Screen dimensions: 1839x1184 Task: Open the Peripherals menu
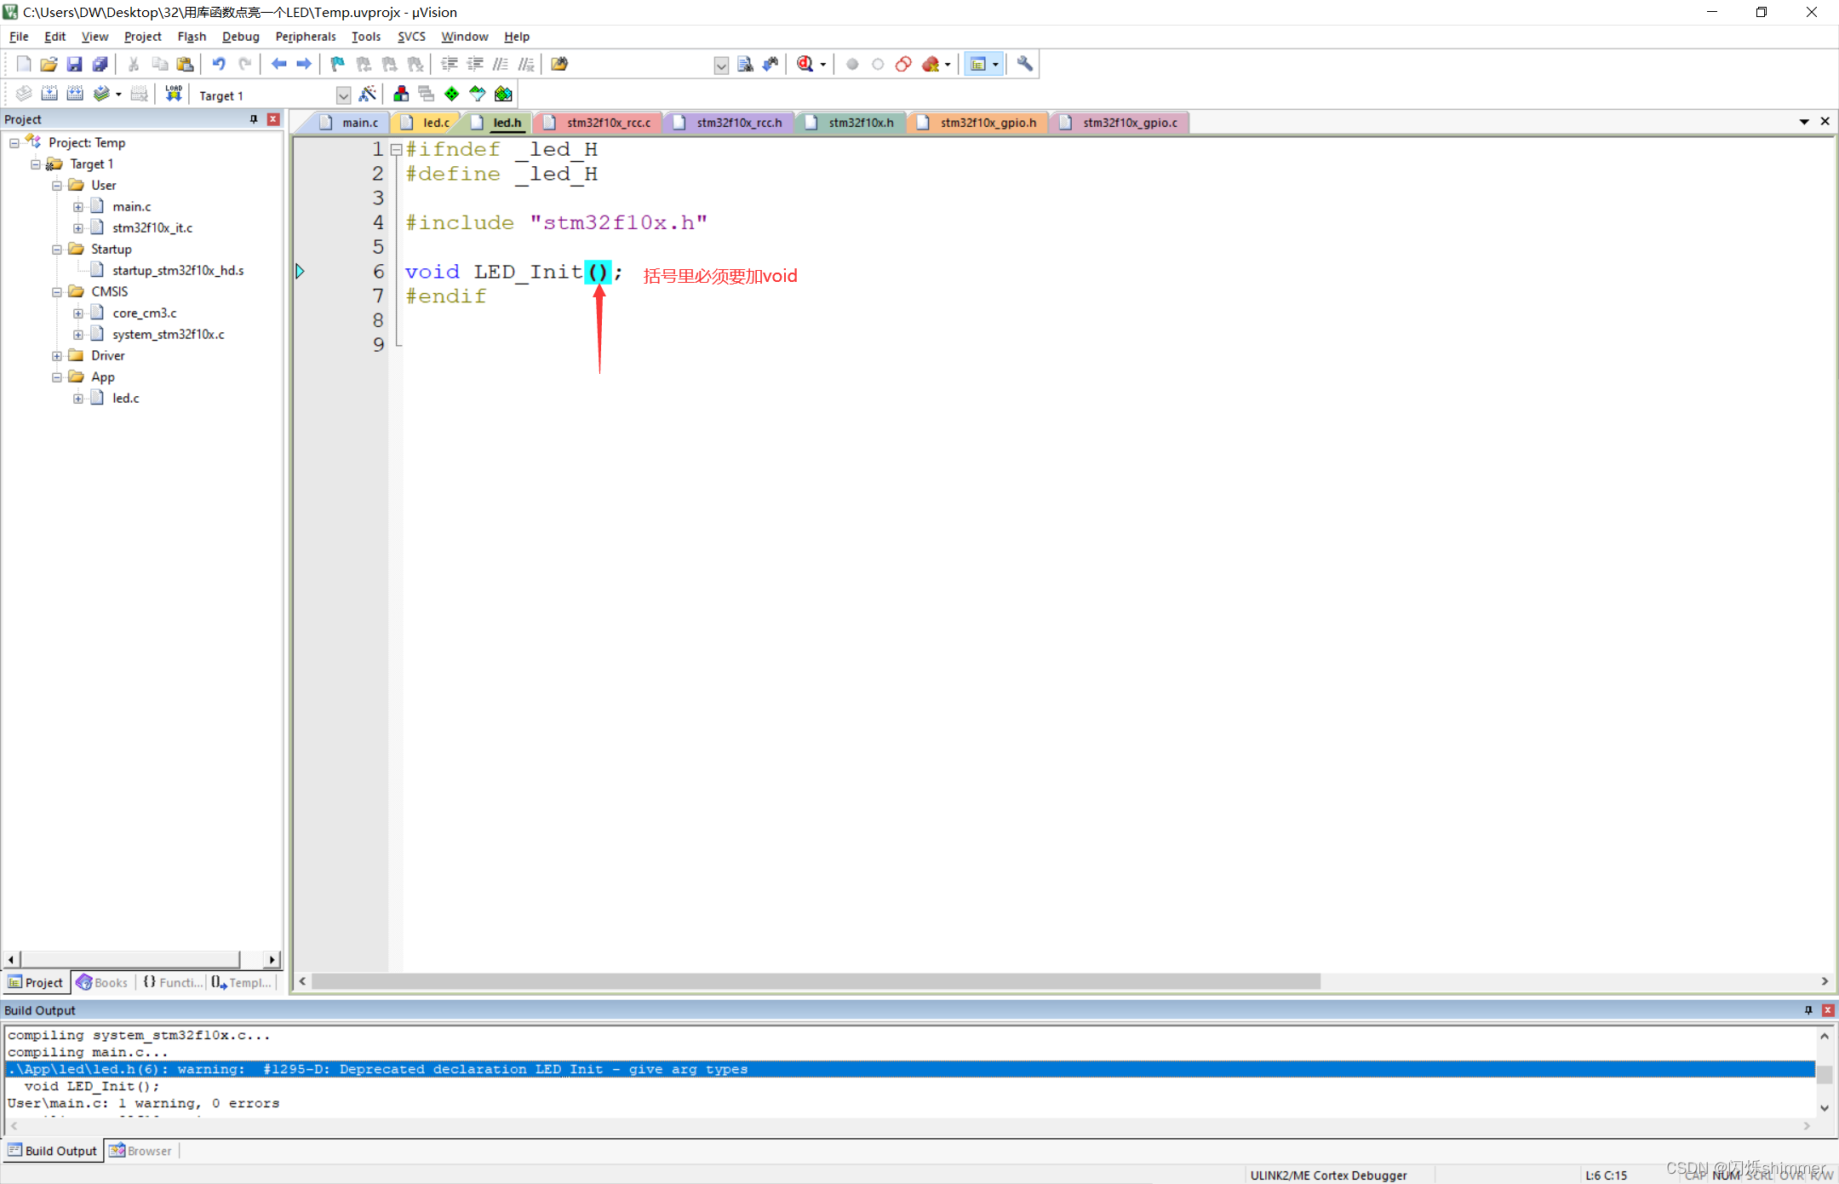point(305,37)
